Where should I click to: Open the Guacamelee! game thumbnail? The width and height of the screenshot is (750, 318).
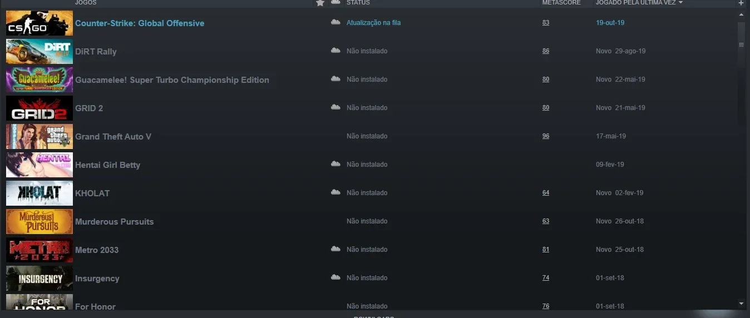point(40,79)
